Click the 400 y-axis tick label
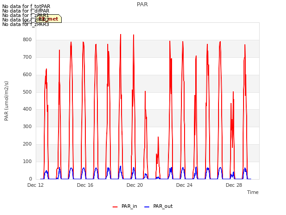 (27, 109)
